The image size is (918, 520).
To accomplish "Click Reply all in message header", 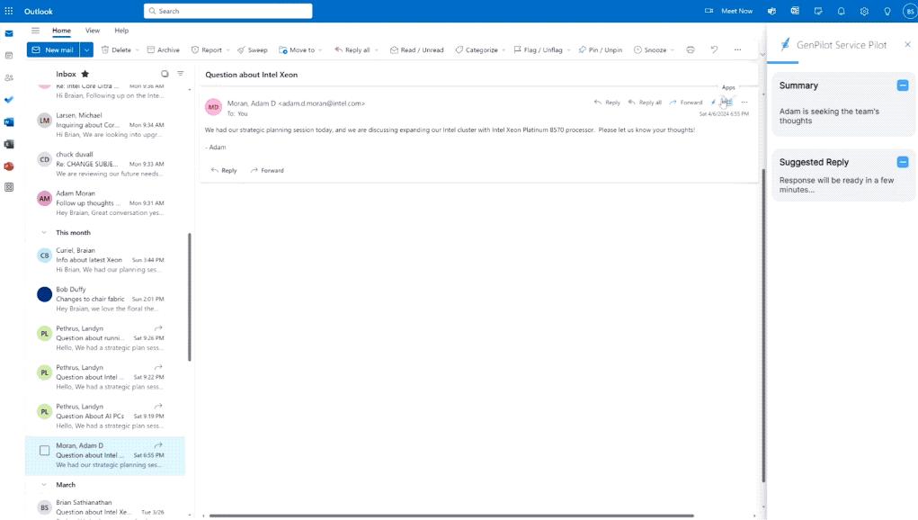I will click(645, 103).
